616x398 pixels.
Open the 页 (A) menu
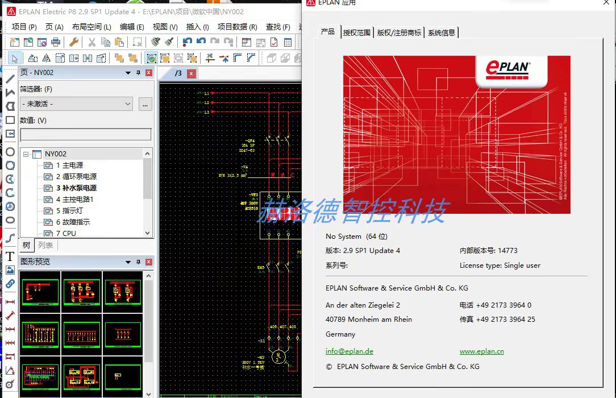coord(54,27)
